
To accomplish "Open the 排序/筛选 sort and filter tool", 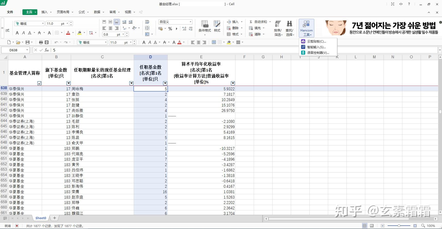I will tap(278, 28).
